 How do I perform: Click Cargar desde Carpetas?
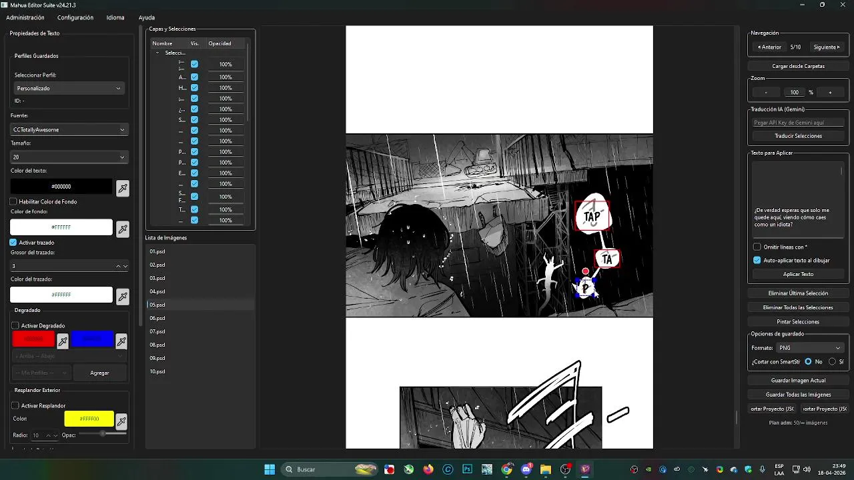tap(798, 66)
